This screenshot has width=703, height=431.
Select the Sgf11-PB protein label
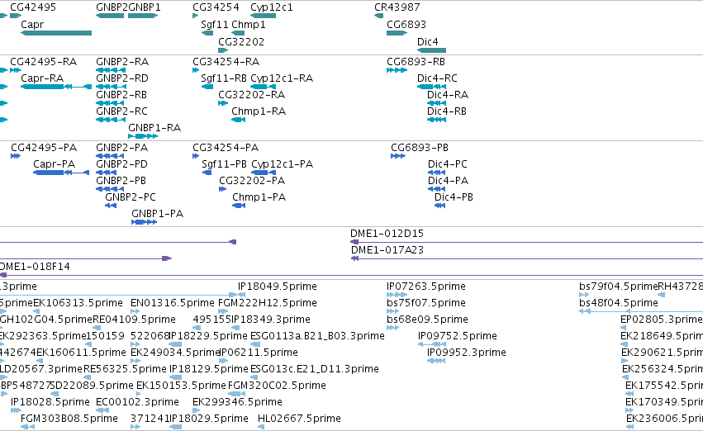pyautogui.click(x=224, y=164)
